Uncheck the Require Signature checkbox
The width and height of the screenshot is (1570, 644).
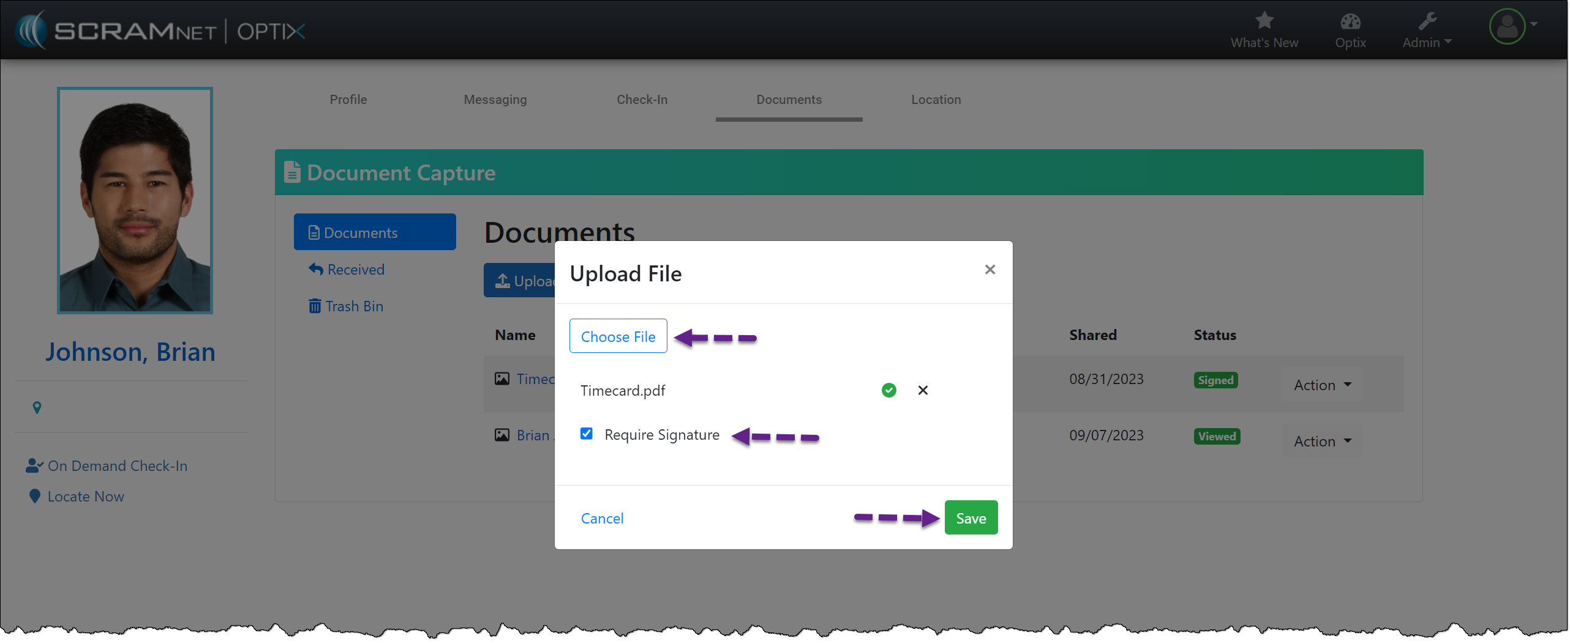coord(586,434)
